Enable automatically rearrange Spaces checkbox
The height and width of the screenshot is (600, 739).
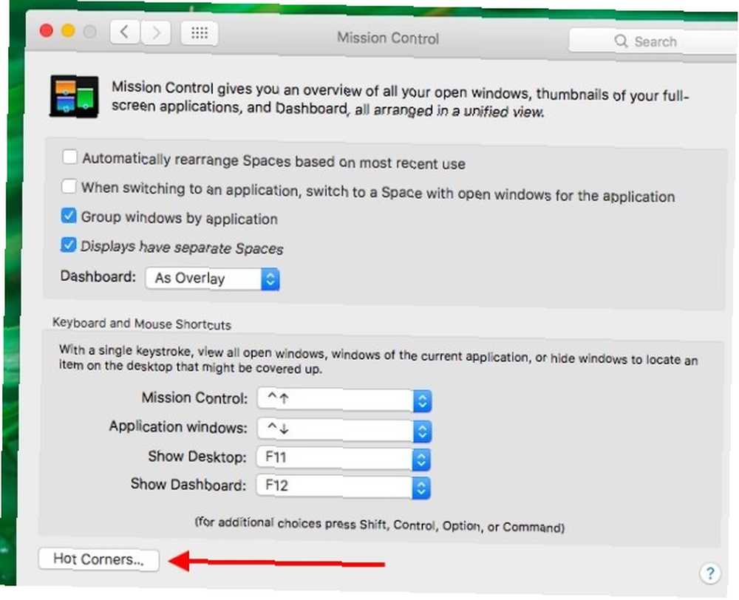69,157
